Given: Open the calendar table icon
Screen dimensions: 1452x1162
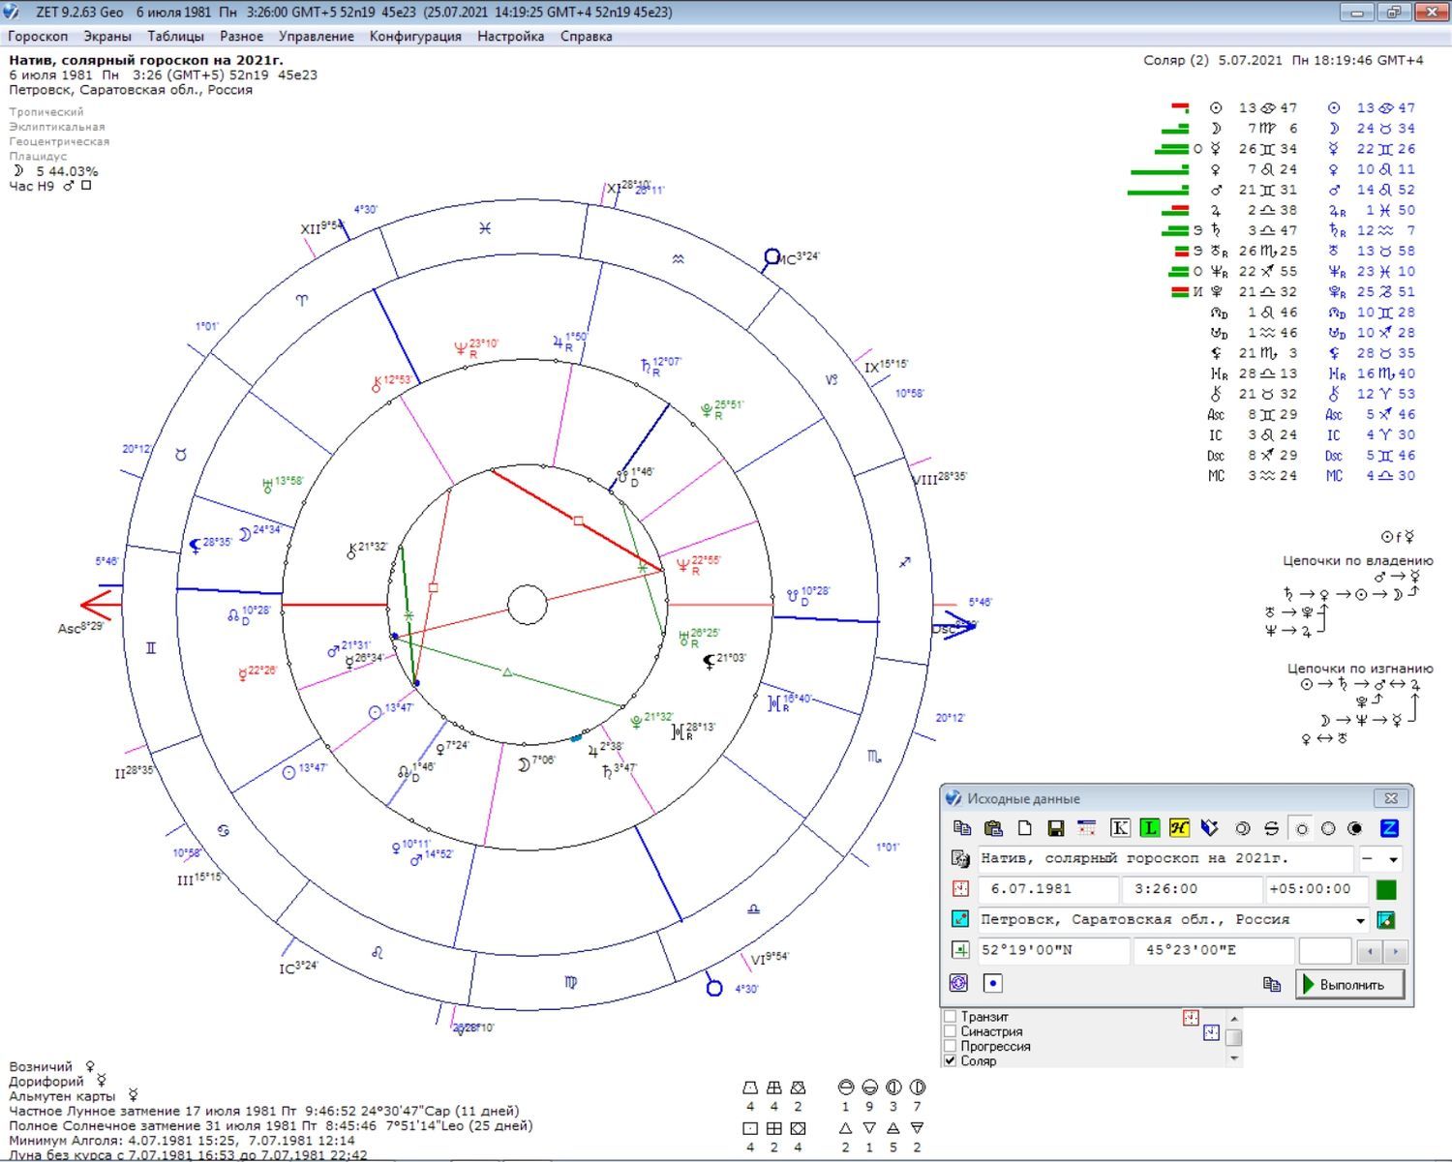Looking at the screenshot, I should pos(1086,828).
